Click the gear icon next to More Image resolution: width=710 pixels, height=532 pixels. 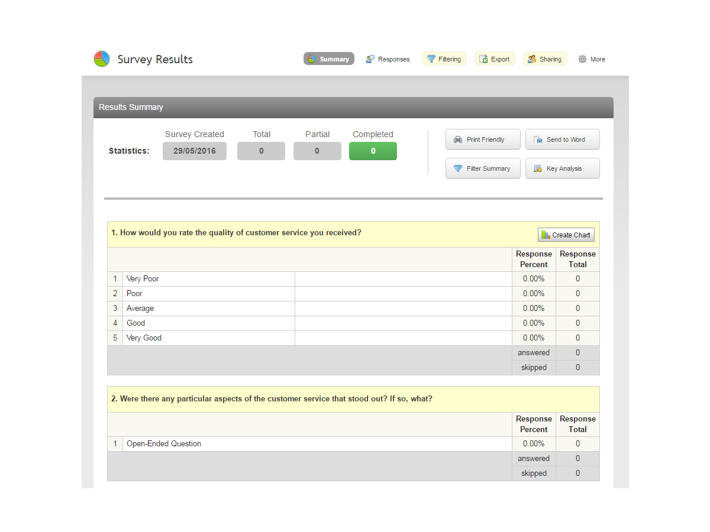[x=582, y=59]
